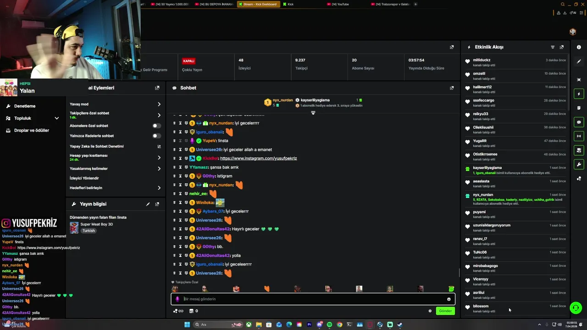Expand Takipçilere özel sohbet settings

click(x=159, y=115)
